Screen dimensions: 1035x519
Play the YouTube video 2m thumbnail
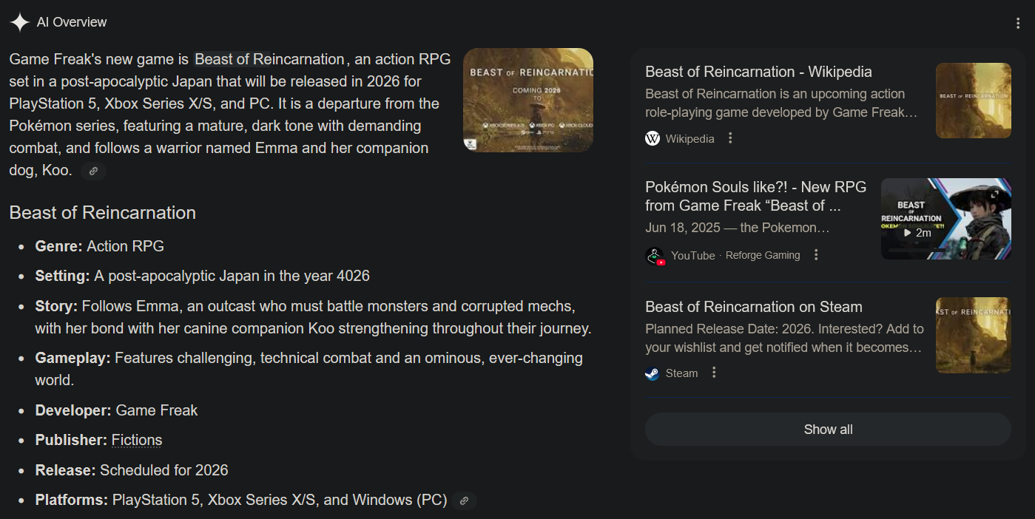pyautogui.click(x=945, y=219)
